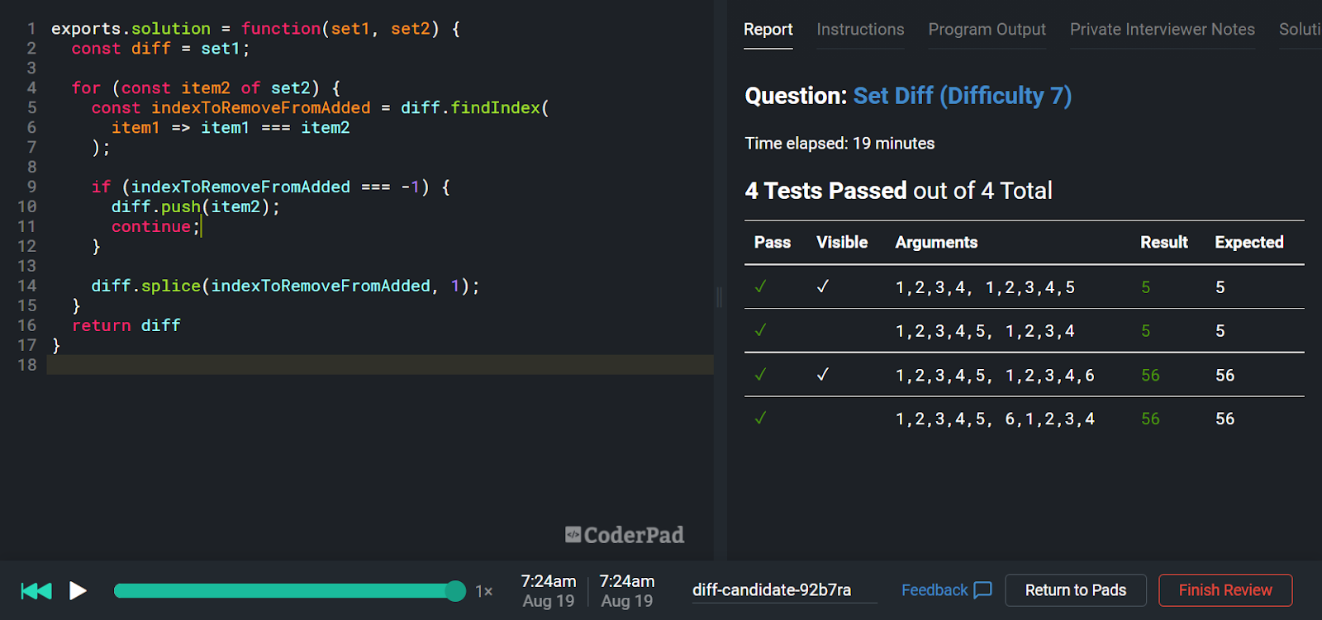
Task: Open Private Interviewer Notes tab
Action: pyautogui.click(x=1163, y=30)
